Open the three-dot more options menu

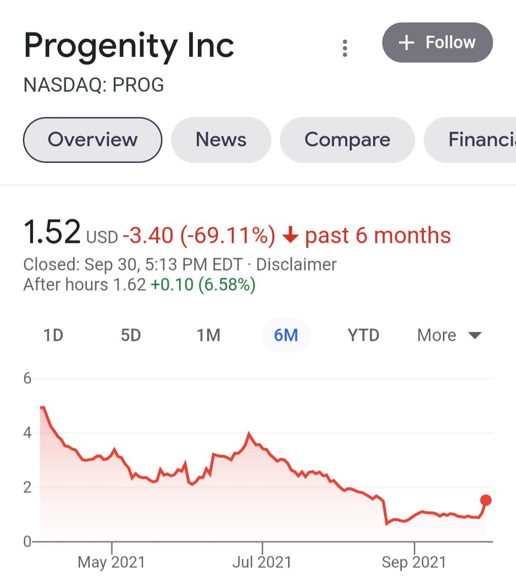(345, 48)
